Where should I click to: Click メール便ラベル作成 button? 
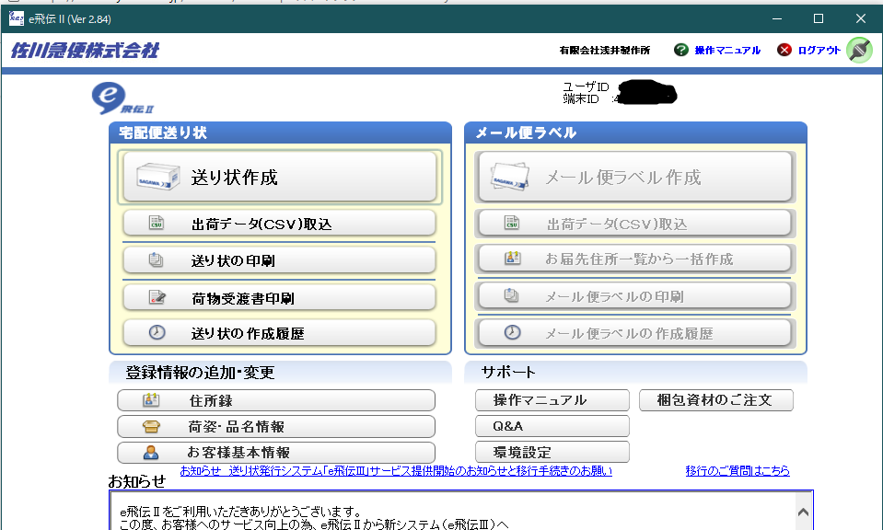(635, 177)
